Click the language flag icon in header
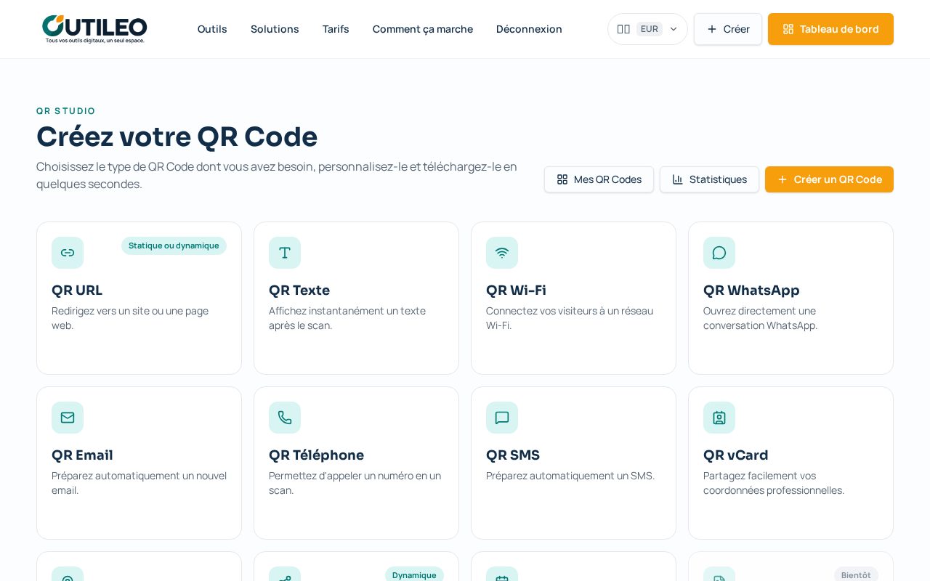 [623, 29]
